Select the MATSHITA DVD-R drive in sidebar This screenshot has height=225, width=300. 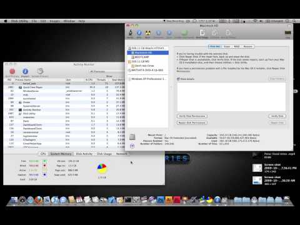pos(147,70)
